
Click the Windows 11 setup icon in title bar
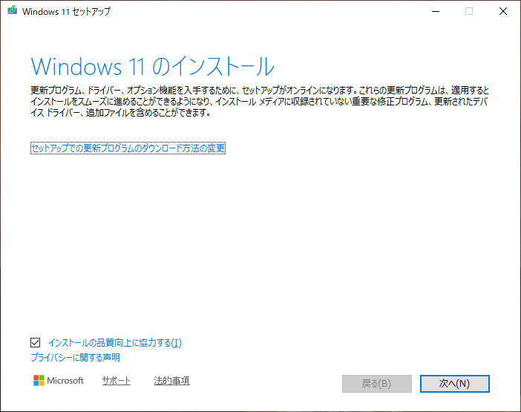pos(13,11)
